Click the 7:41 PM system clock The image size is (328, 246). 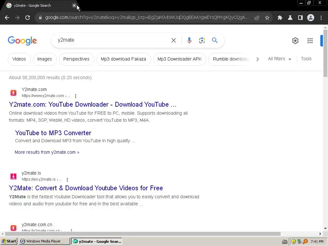tap(317, 242)
